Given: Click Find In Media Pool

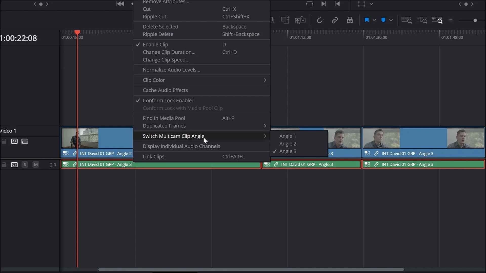Looking at the screenshot, I should pos(164,118).
